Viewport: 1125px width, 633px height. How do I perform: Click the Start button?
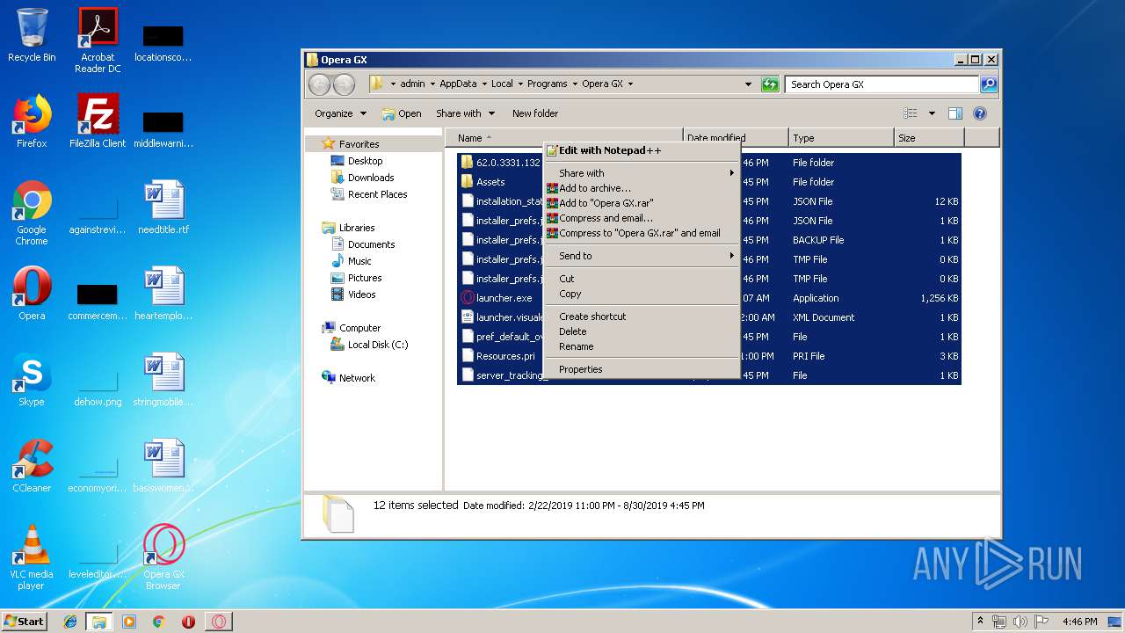25,622
